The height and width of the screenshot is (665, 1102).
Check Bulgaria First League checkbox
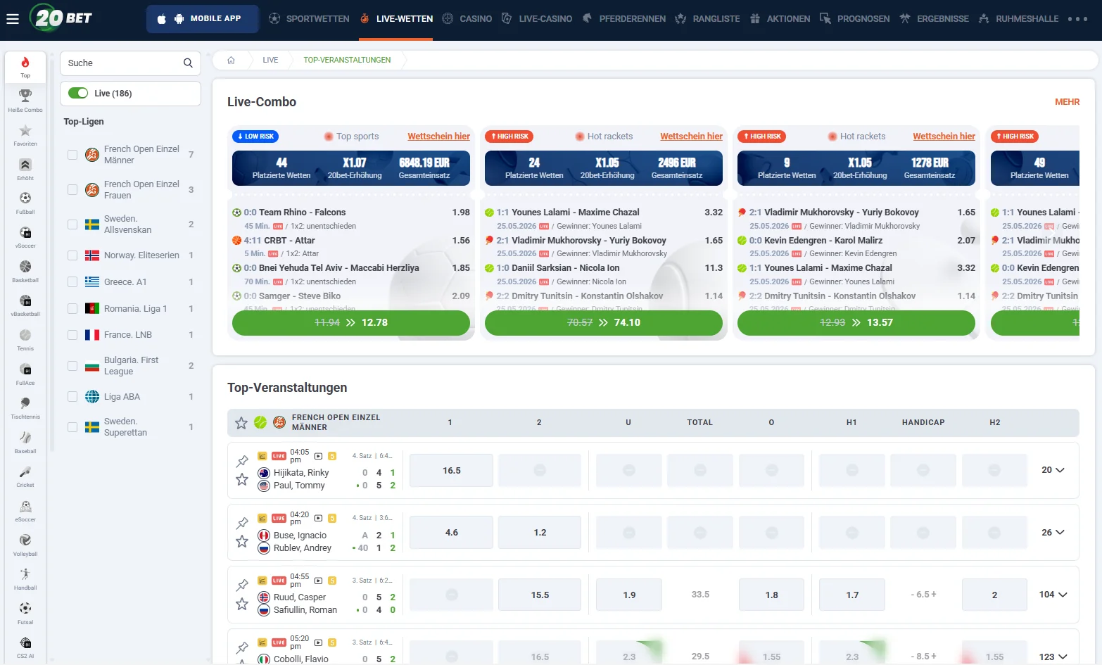(72, 366)
